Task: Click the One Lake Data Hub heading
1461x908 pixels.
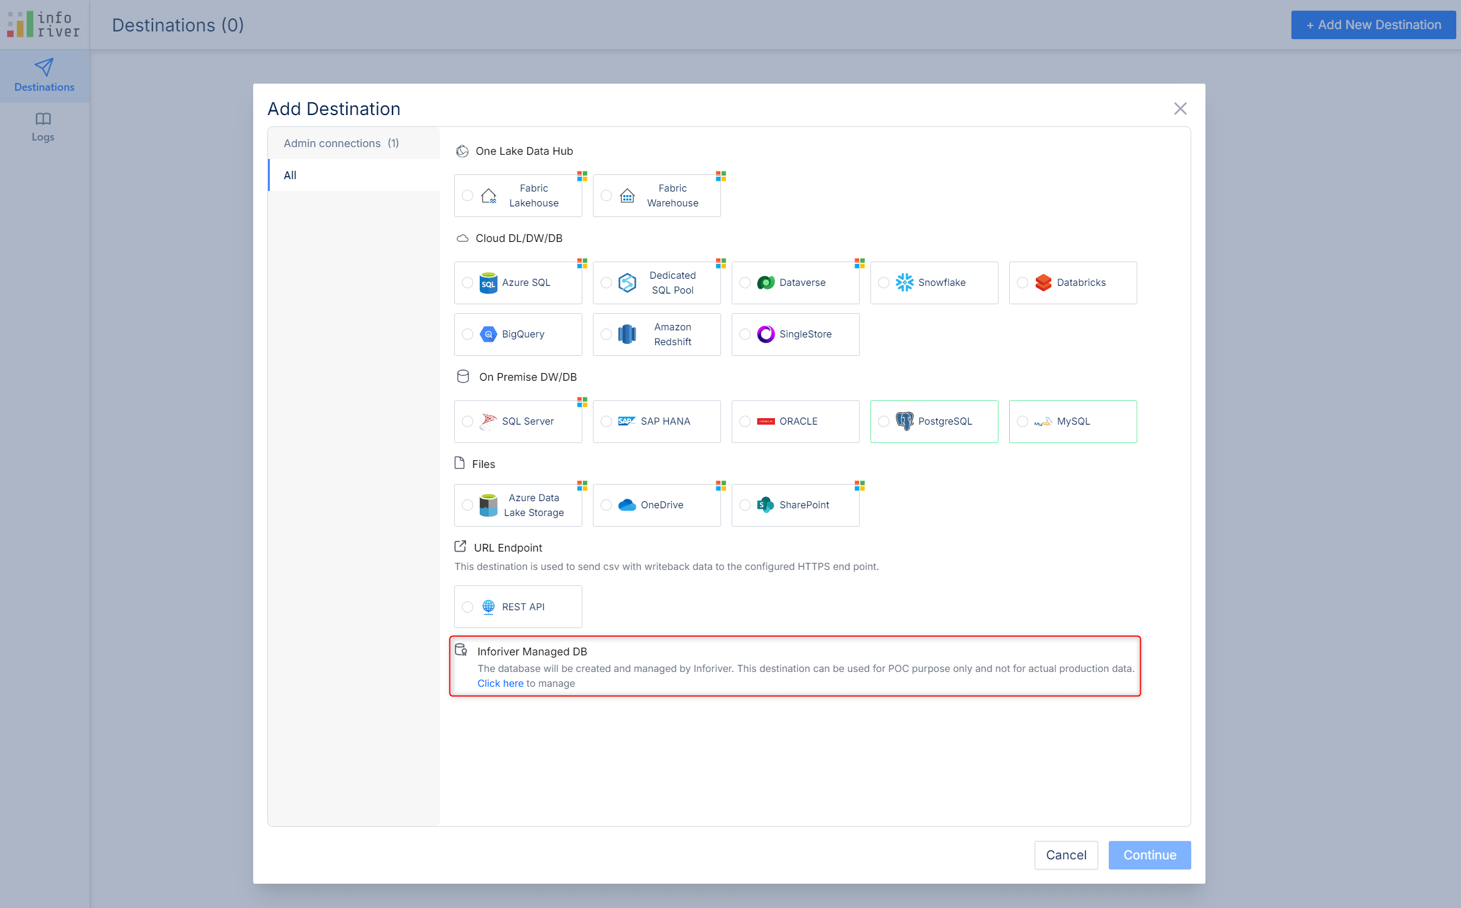Action: click(524, 151)
